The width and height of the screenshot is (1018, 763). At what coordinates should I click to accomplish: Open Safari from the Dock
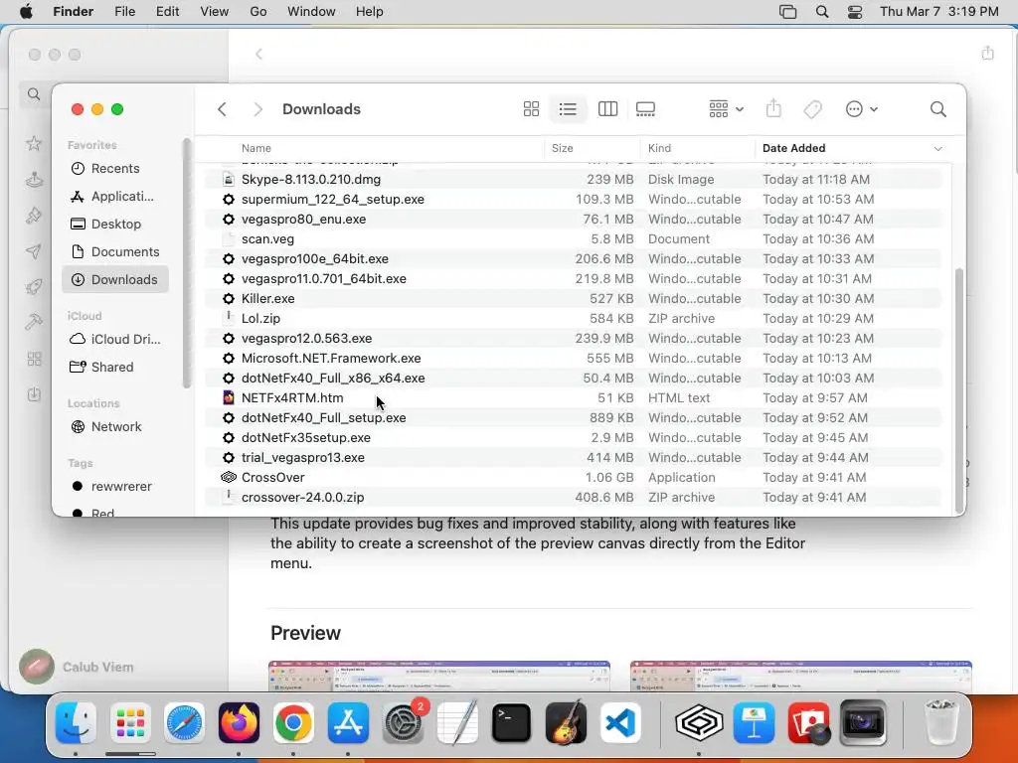pyautogui.click(x=184, y=723)
